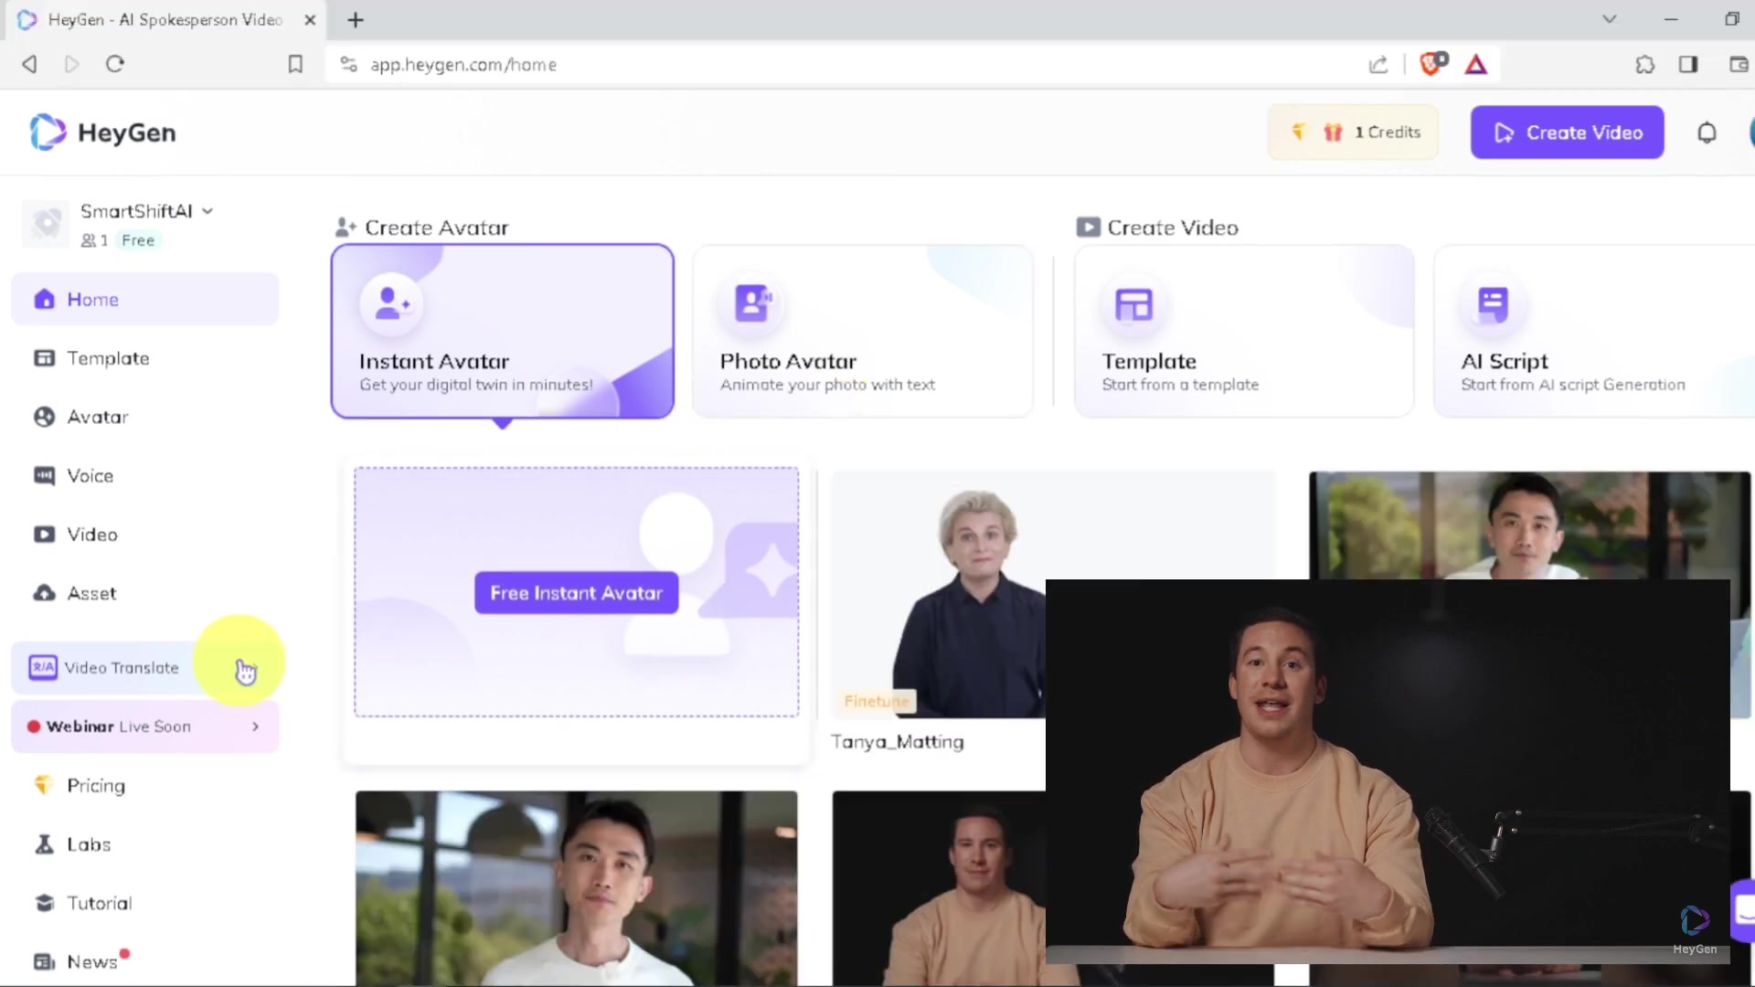Click the share page icon
The height and width of the screenshot is (987, 1755).
(x=1378, y=64)
